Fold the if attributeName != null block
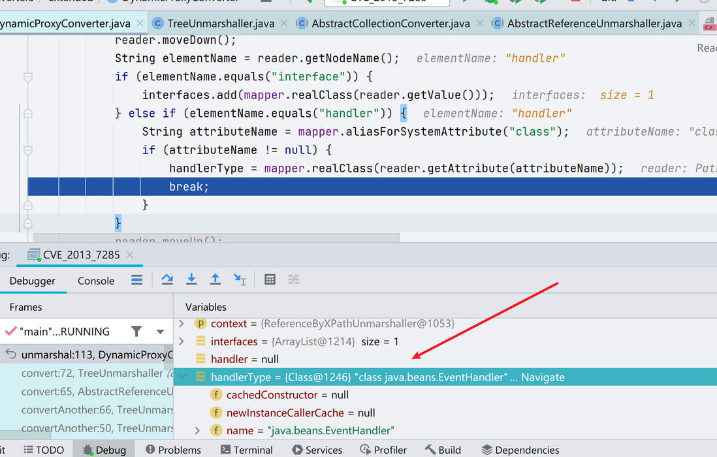Image resolution: width=717 pixels, height=457 pixels. [x=28, y=150]
